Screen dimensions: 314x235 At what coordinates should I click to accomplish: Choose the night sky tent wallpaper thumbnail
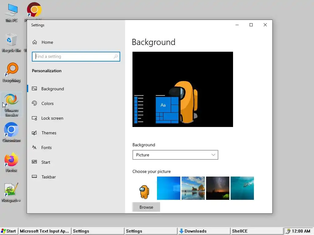click(218, 188)
